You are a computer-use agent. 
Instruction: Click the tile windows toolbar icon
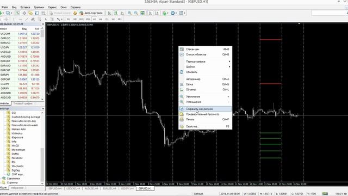142,13
